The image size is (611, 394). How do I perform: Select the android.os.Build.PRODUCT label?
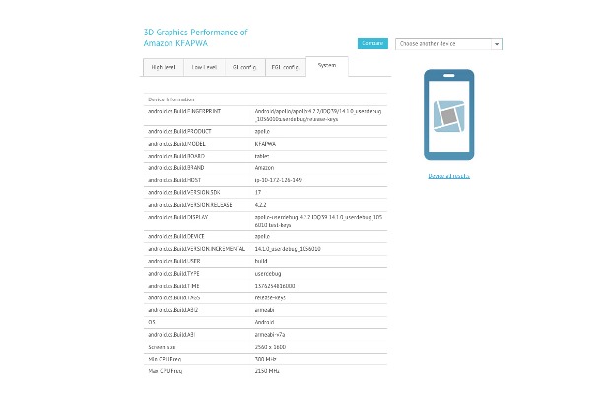(x=179, y=132)
